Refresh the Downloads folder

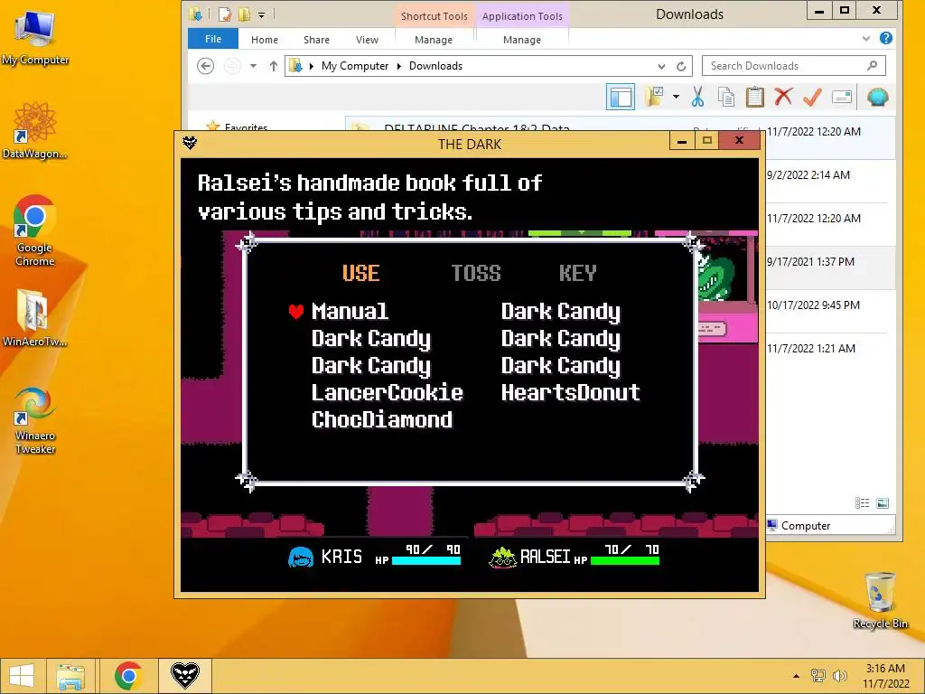pos(681,66)
